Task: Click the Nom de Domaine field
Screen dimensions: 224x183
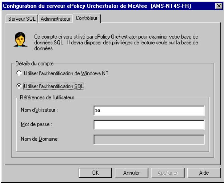Action: (x=149, y=140)
